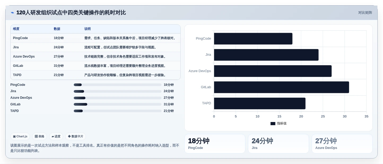
Task: Open the 24分钟 Jira data card
Action: point(278,144)
